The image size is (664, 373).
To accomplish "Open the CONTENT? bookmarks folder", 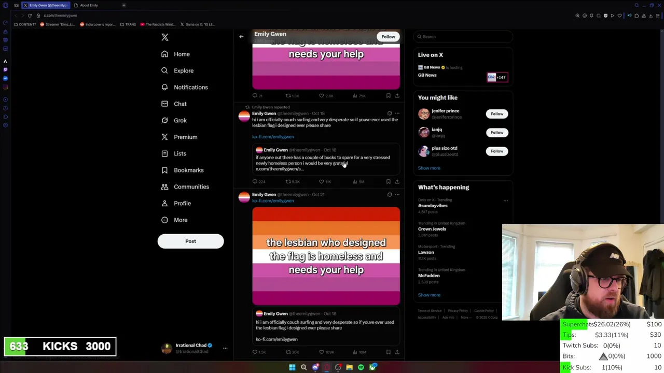I will click(x=24, y=24).
